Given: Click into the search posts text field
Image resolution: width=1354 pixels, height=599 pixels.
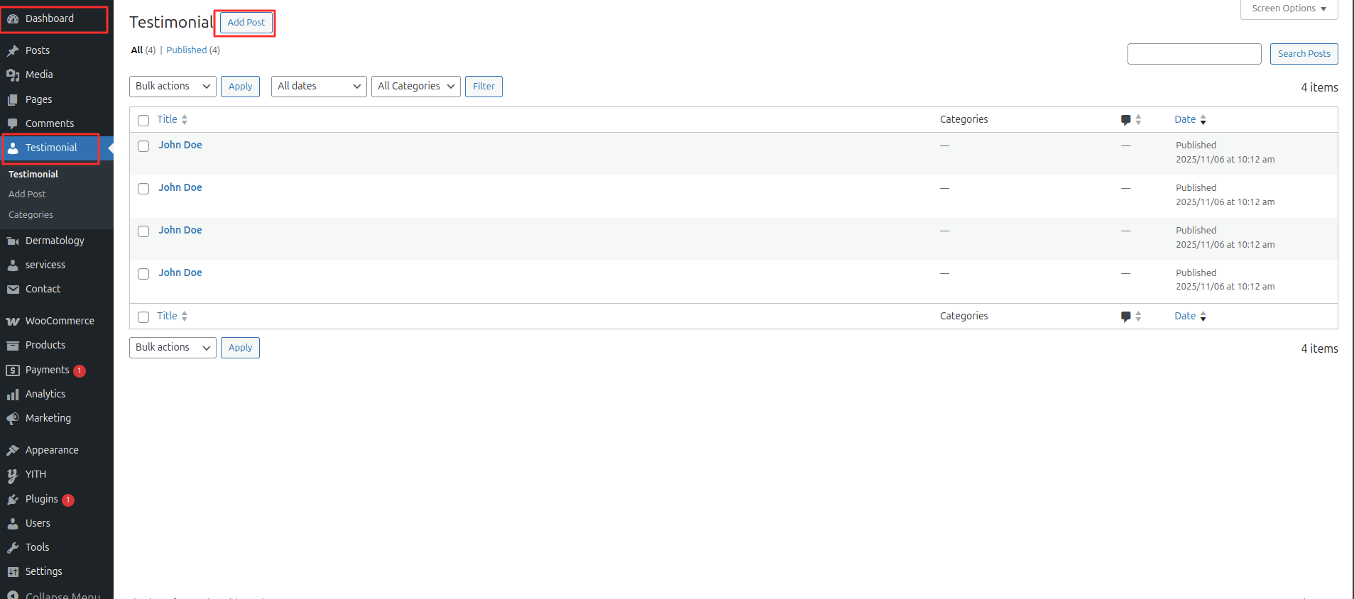Looking at the screenshot, I should pyautogui.click(x=1194, y=54).
